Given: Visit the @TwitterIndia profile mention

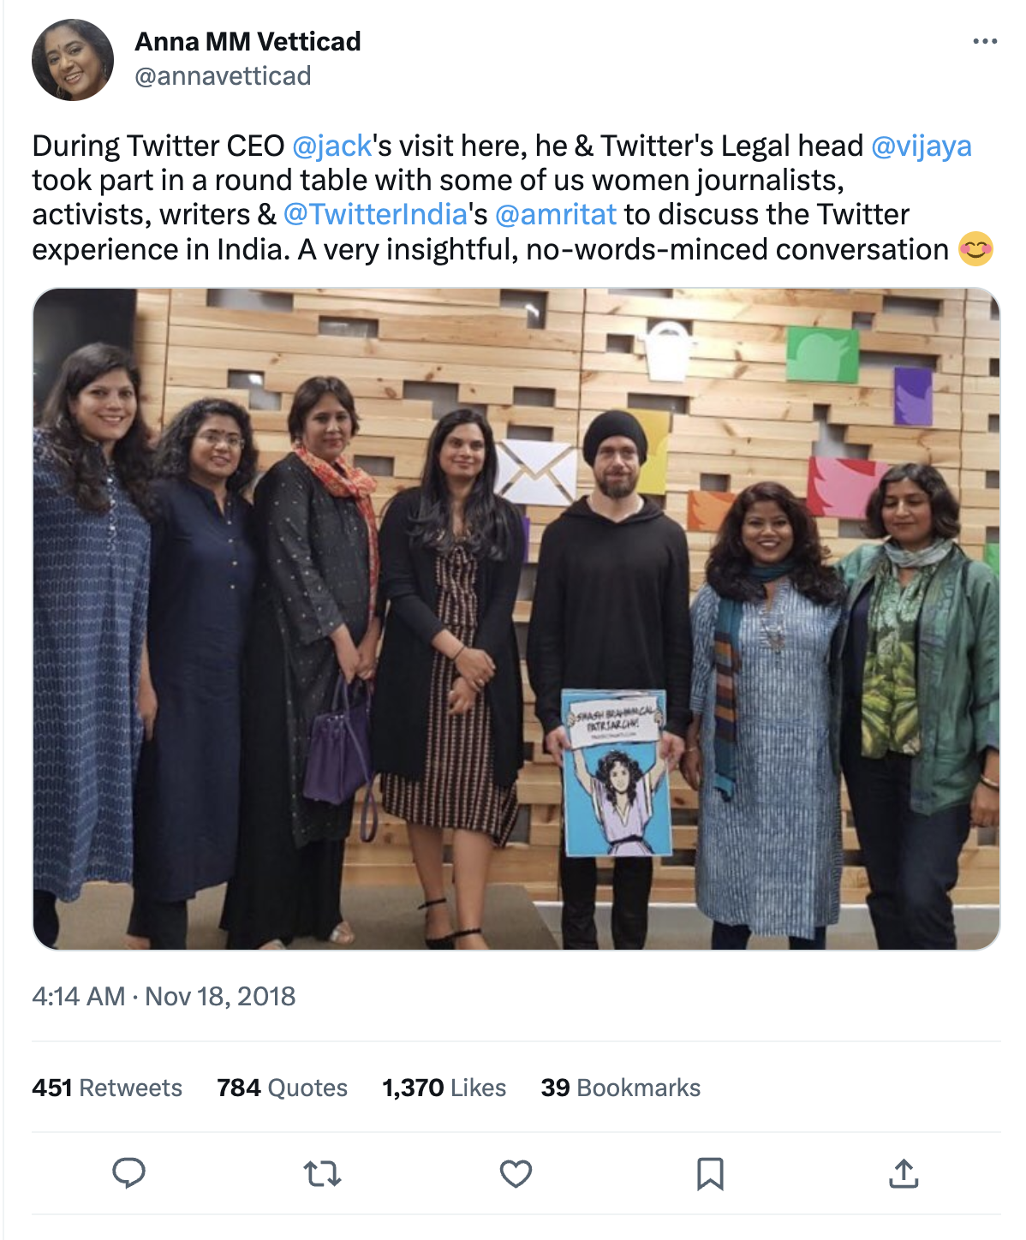Looking at the screenshot, I should (375, 214).
